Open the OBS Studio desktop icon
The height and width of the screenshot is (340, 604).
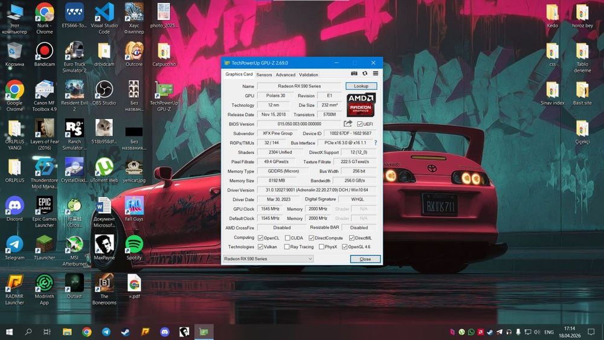coord(104,93)
